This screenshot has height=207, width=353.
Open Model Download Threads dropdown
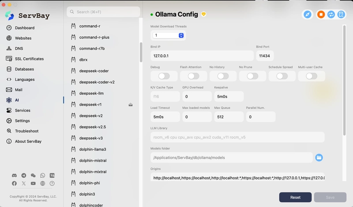coord(168,35)
